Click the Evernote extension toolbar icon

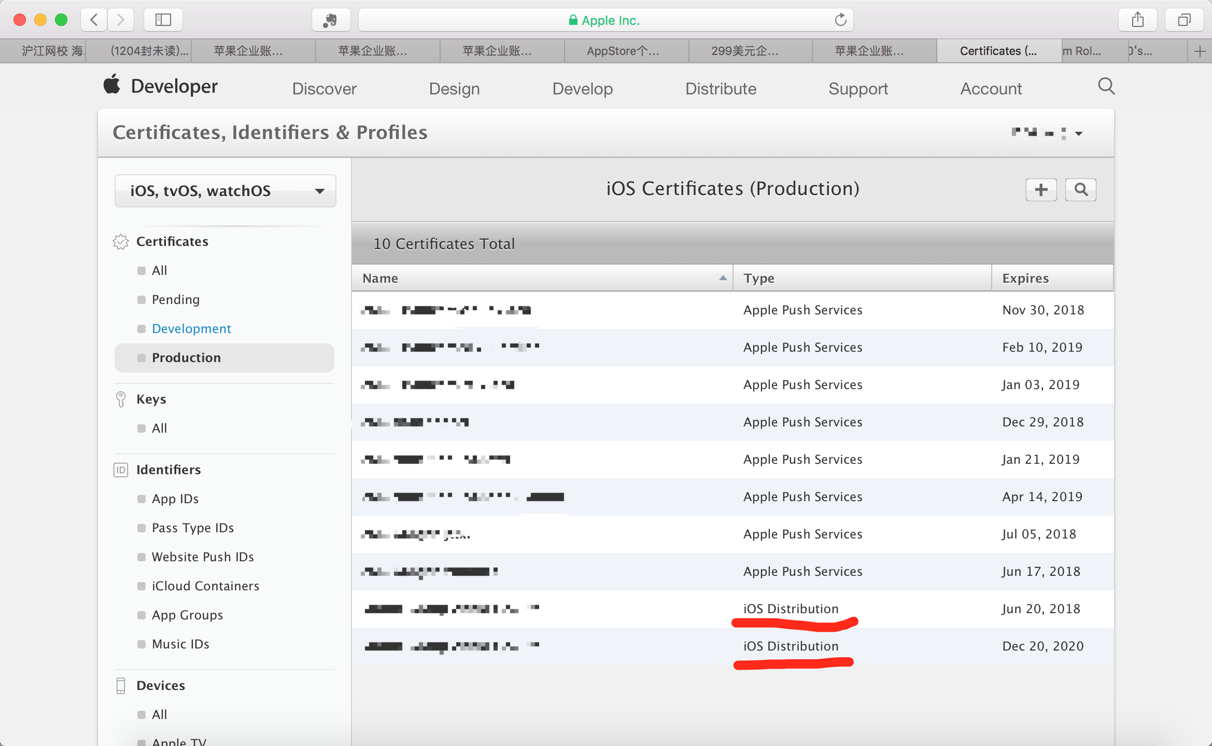pyautogui.click(x=331, y=20)
